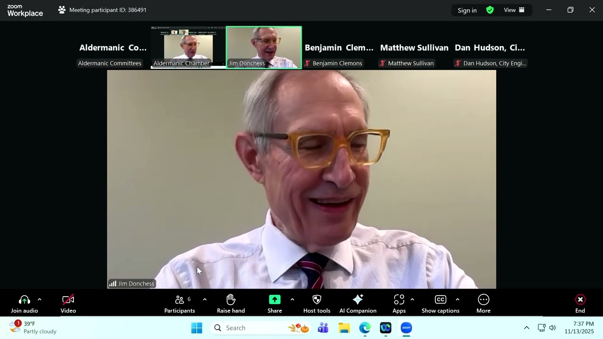Open the Participants panel

pyautogui.click(x=179, y=304)
